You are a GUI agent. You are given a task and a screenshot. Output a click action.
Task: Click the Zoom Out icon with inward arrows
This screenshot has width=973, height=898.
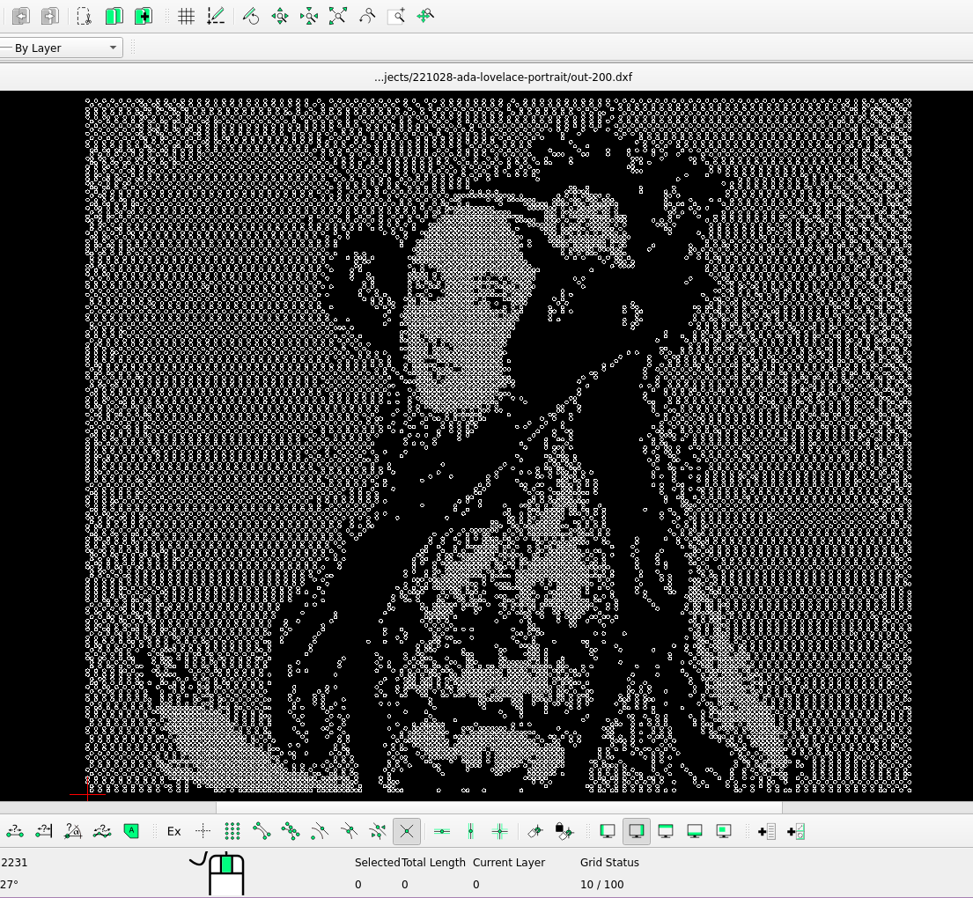click(x=309, y=16)
